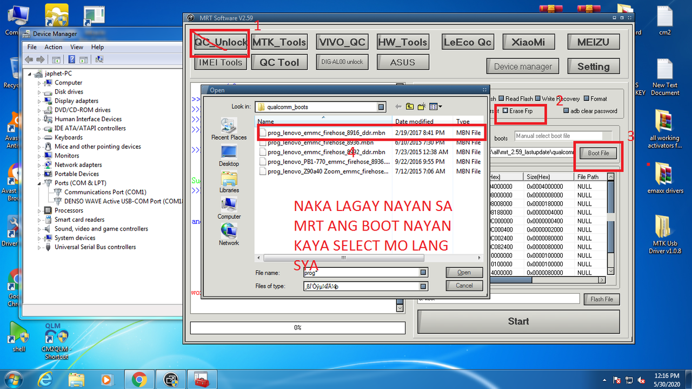Click the Windows Media Player taskbar icon
The image size is (692, 389).
107,379
